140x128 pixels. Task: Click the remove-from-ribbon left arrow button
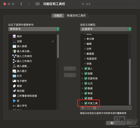coord(70,75)
